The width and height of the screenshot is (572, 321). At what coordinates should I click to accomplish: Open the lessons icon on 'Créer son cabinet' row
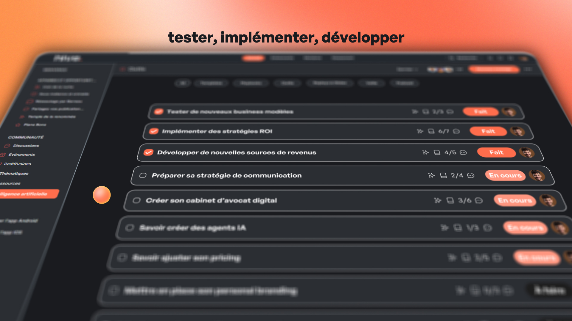pyautogui.click(x=450, y=200)
